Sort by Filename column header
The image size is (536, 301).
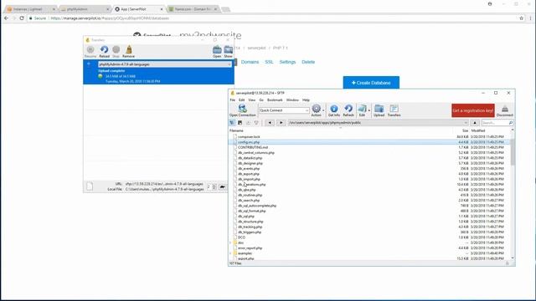[236, 130]
